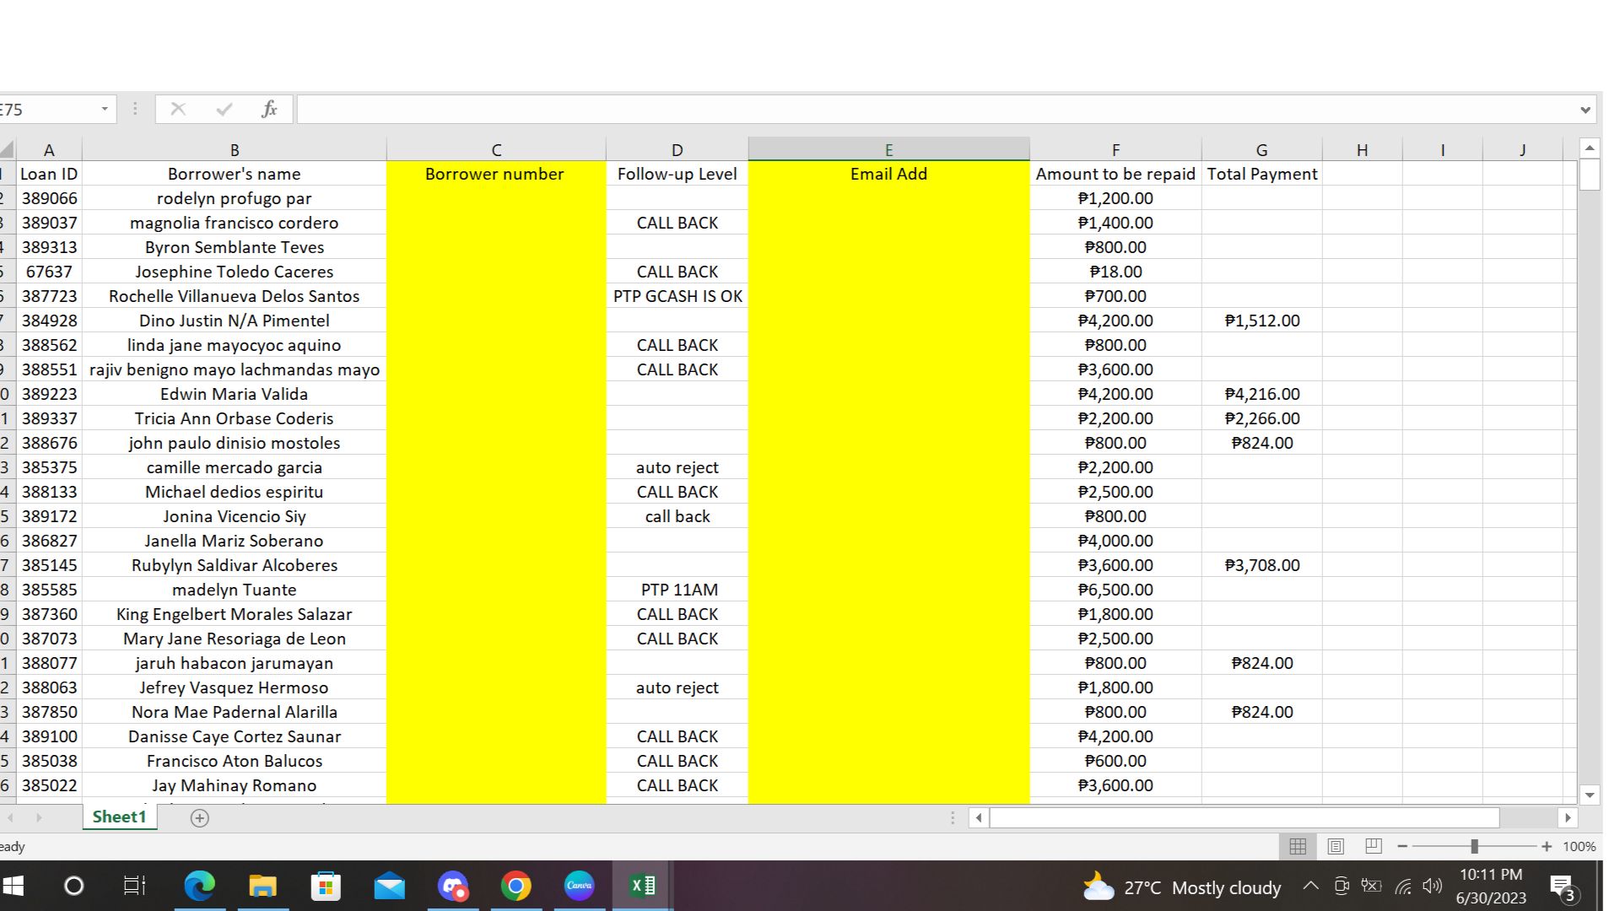Show hidden system tray icons
Image resolution: width=1620 pixels, height=911 pixels.
(x=1310, y=886)
